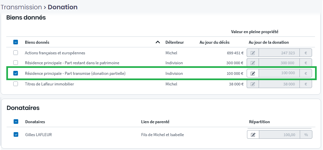The width and height of the screenshot is (323, 150).
Task: Select the Titres de Lafleur immobilier checkbox
Action: [x=16, y=84]
